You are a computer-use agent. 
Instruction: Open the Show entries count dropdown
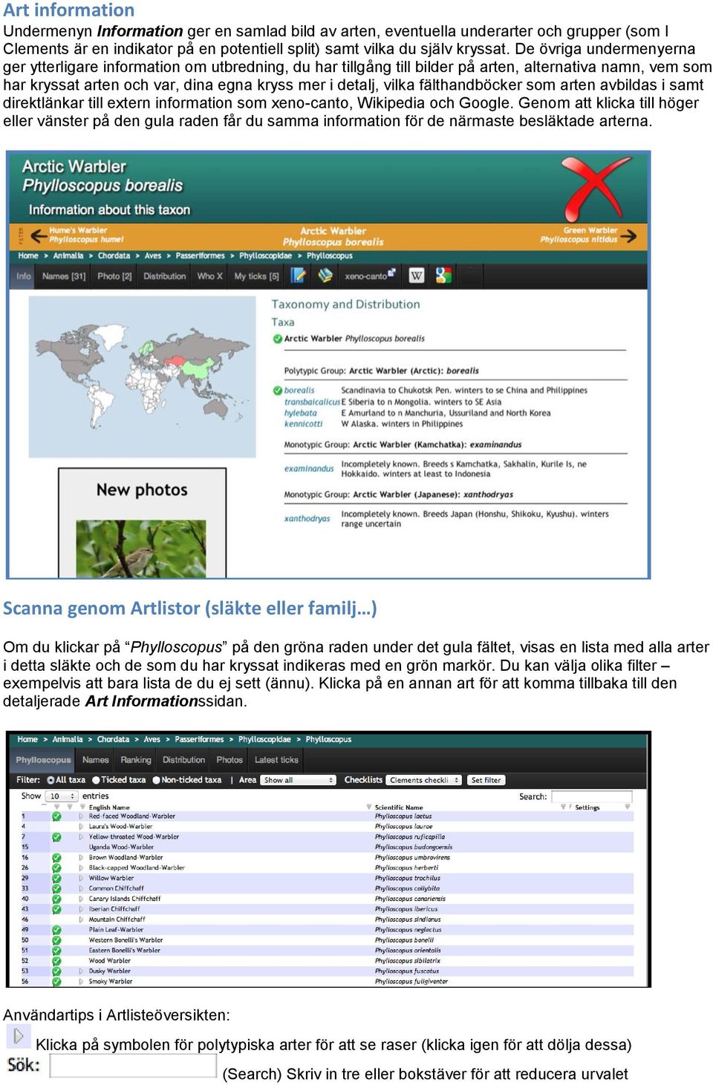(x=62, y=796)
